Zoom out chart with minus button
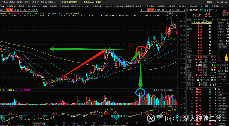The height and width of the screenshot is (126, 229). (145, 10)
